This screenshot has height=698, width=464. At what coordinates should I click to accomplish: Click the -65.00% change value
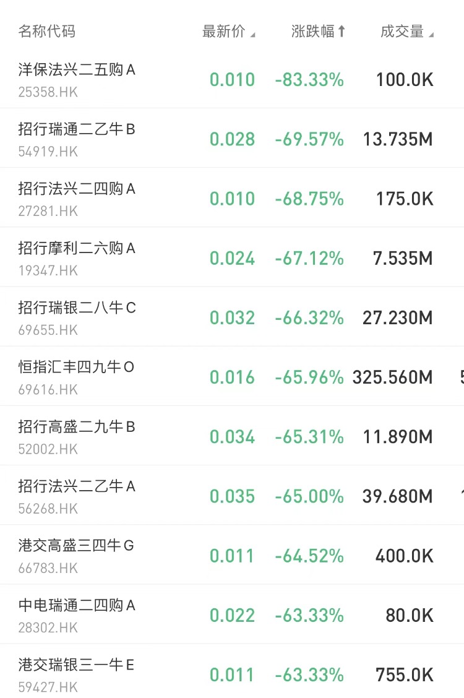pyautogui.click(x=309, y=496)
